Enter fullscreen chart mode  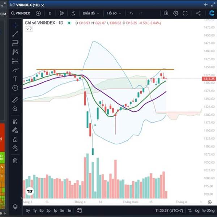(x=185, y=13)
